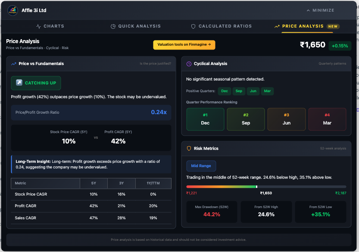Toggle the Mid Range risk badge
The height and width of the screenshot is (252, 359).
tap(201, 165)
